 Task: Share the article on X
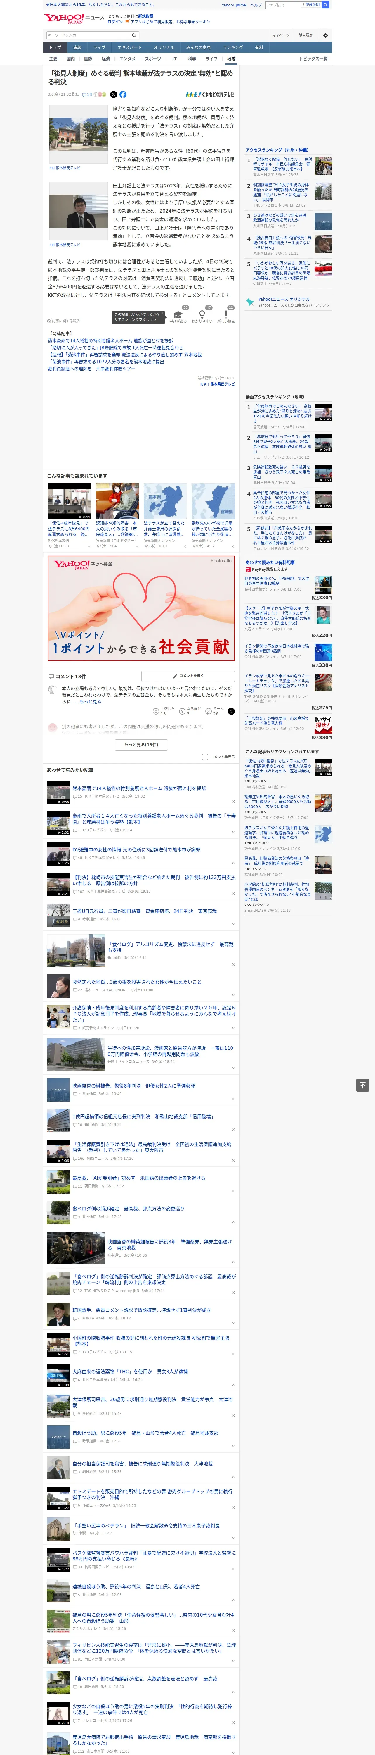point(114,95)
